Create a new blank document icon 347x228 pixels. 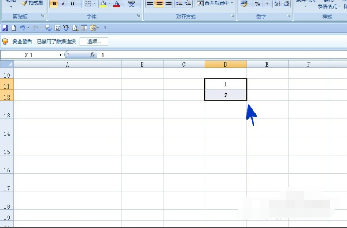pos(13,28)
